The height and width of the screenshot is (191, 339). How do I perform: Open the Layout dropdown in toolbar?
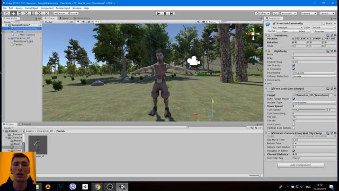(x=327, y=13)
